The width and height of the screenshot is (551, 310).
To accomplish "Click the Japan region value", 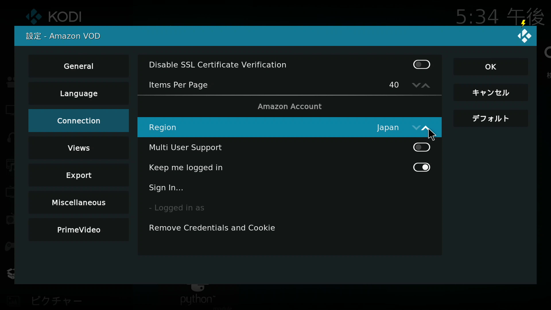I will pos(388,127).
